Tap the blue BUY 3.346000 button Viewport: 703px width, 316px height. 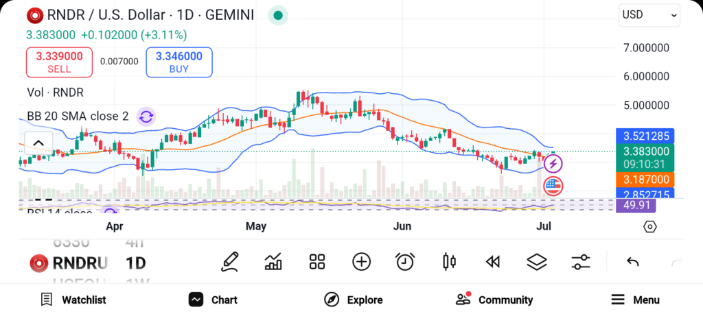tap(179, 62)
